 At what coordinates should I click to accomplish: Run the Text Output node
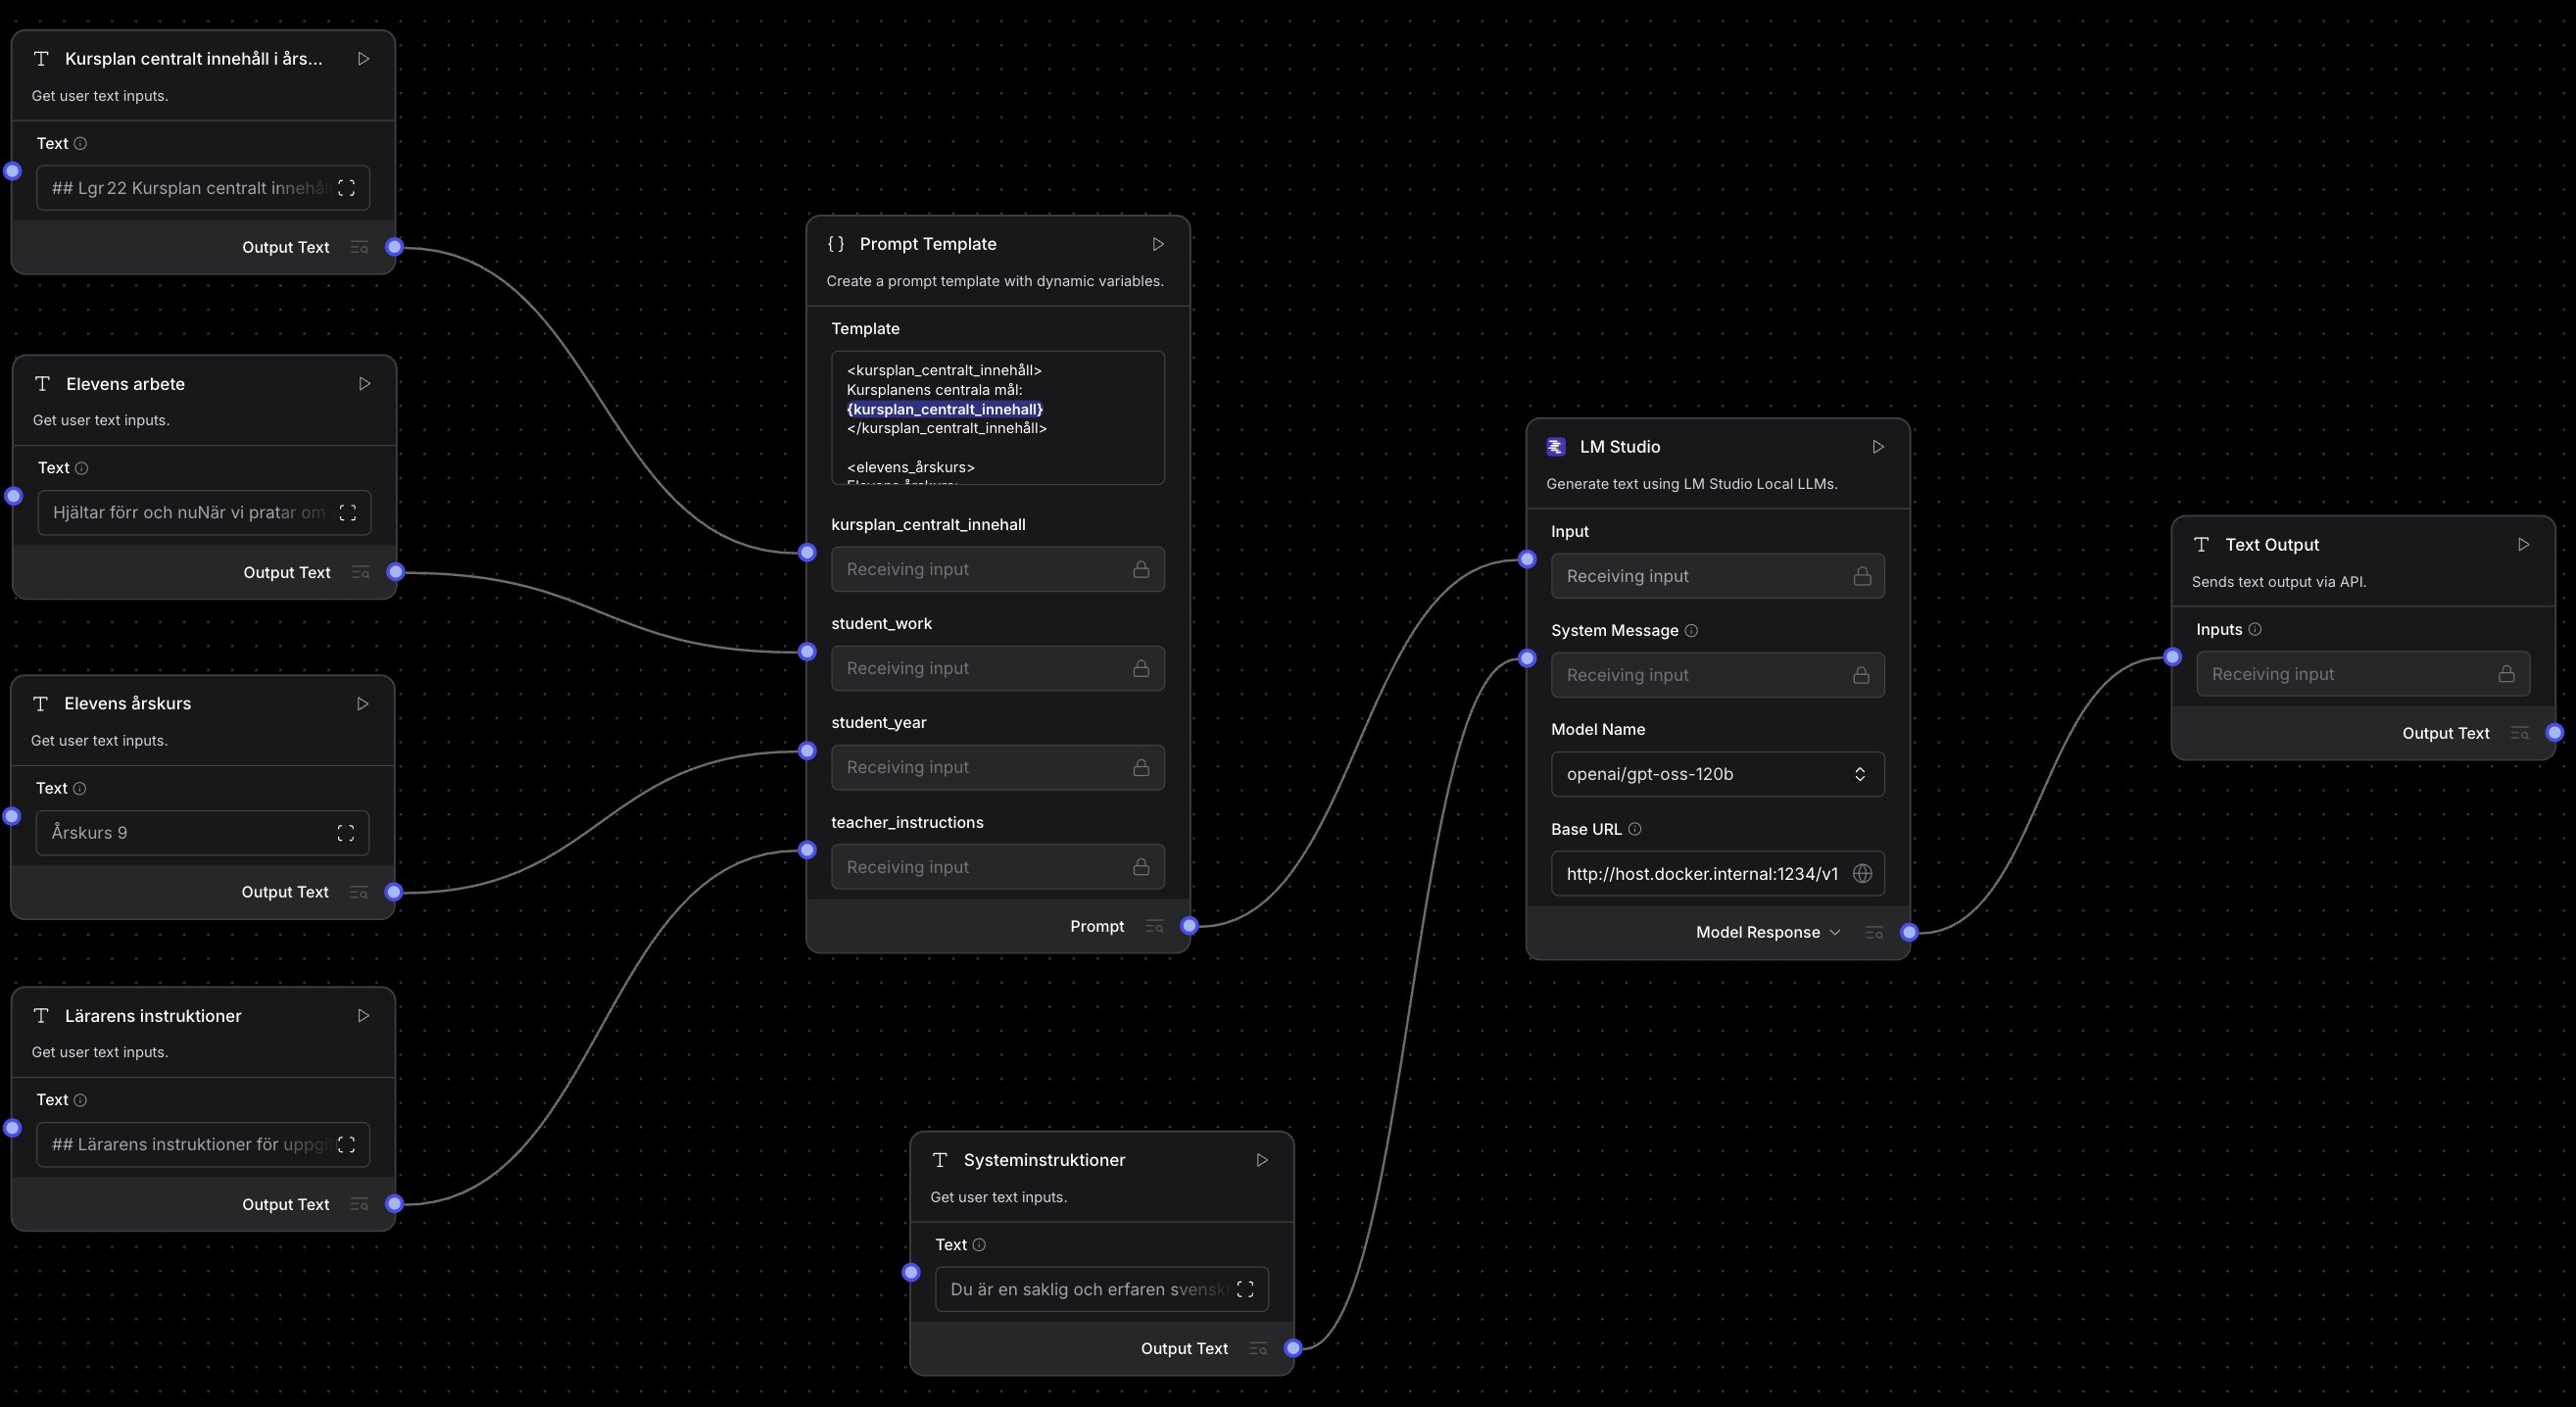pyautogui.click(x=2522, y=545)
